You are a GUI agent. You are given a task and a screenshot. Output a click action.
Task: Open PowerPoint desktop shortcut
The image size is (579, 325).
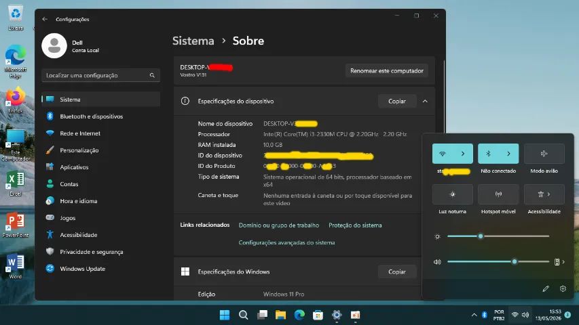(x=16, y=225)
